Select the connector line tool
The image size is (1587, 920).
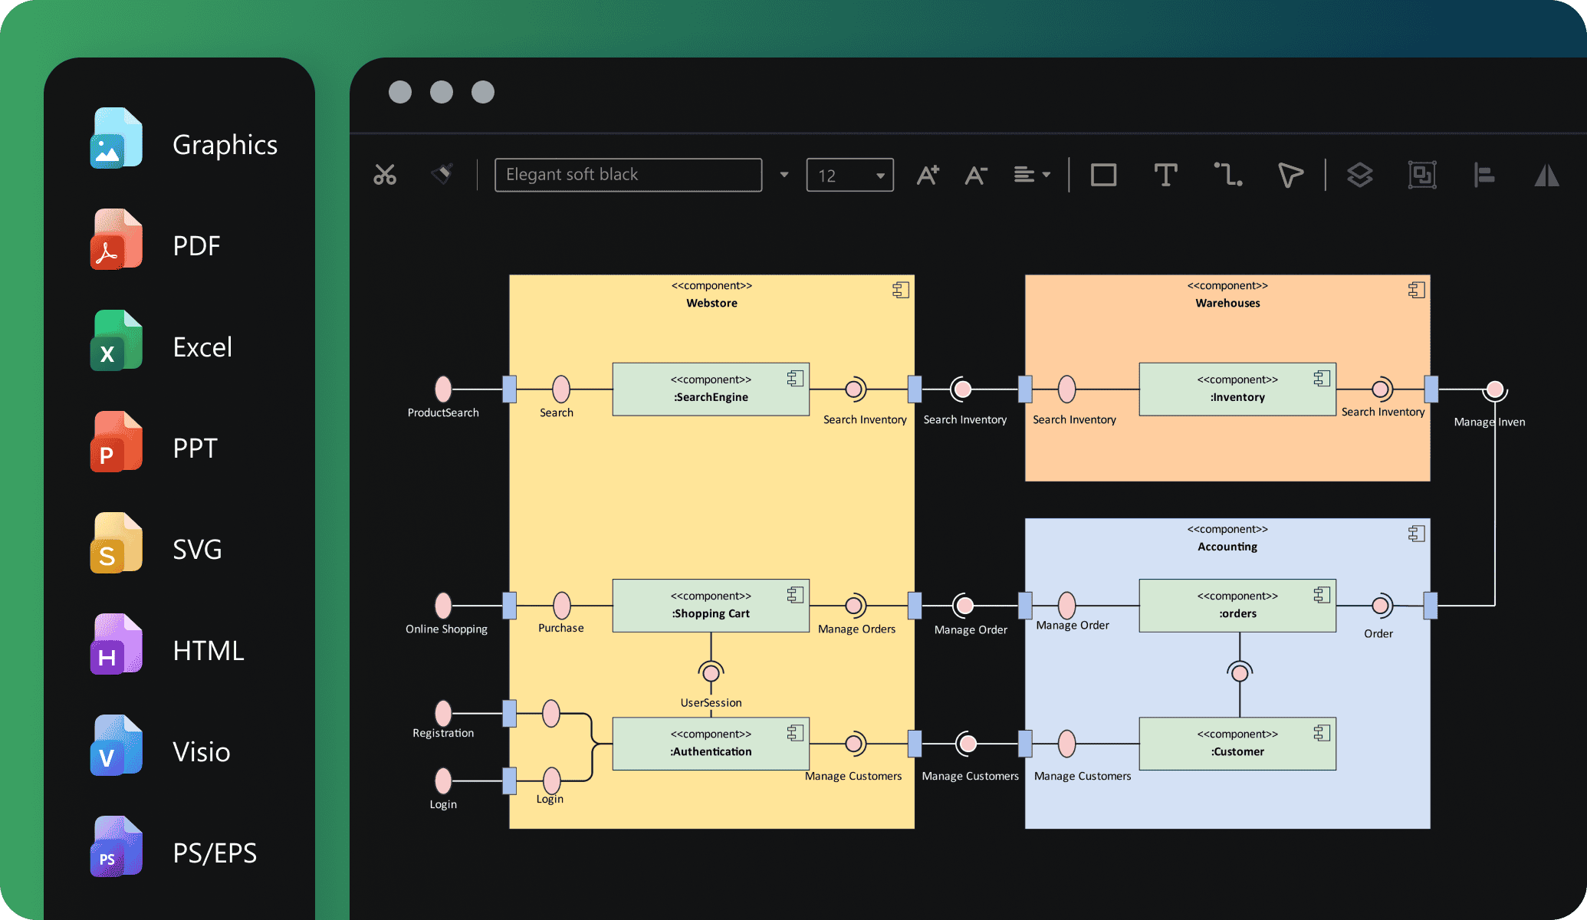1228,175
